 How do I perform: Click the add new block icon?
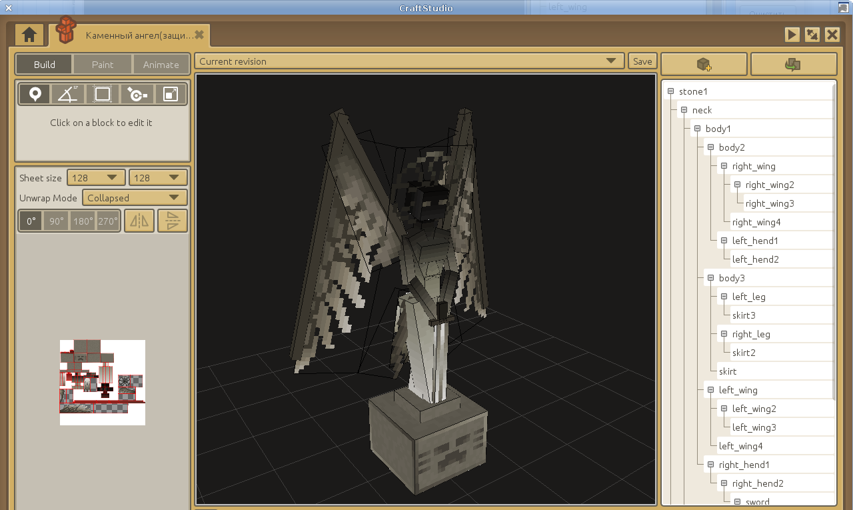704,65
